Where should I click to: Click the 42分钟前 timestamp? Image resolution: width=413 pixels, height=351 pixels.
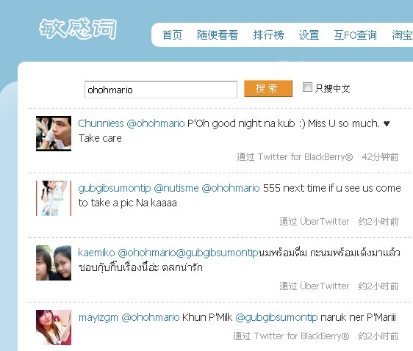(x=380, y=157)
